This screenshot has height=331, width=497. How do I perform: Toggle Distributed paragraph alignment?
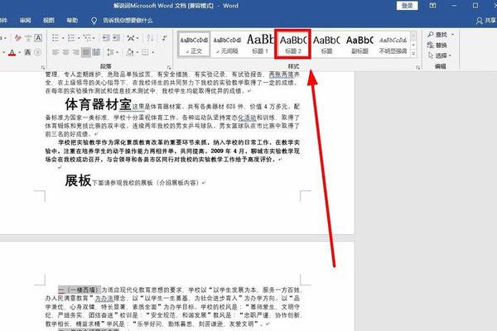[x=96, y=52]
